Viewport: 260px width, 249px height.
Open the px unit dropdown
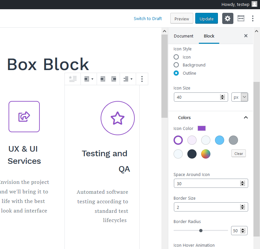240,97
